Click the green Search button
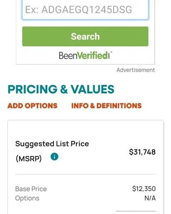 pyautogui.click(x=85, y=36)
